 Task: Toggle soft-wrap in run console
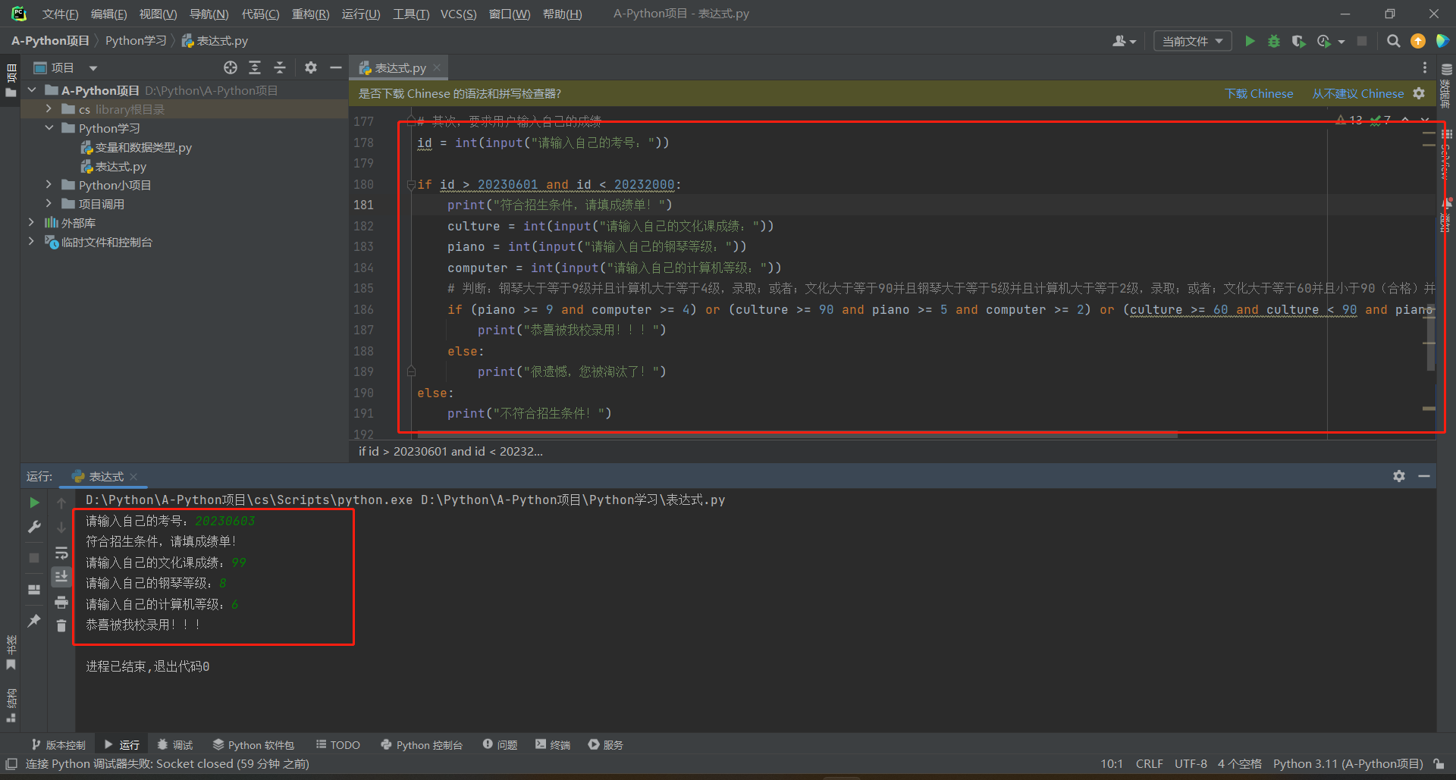[61, 553]
